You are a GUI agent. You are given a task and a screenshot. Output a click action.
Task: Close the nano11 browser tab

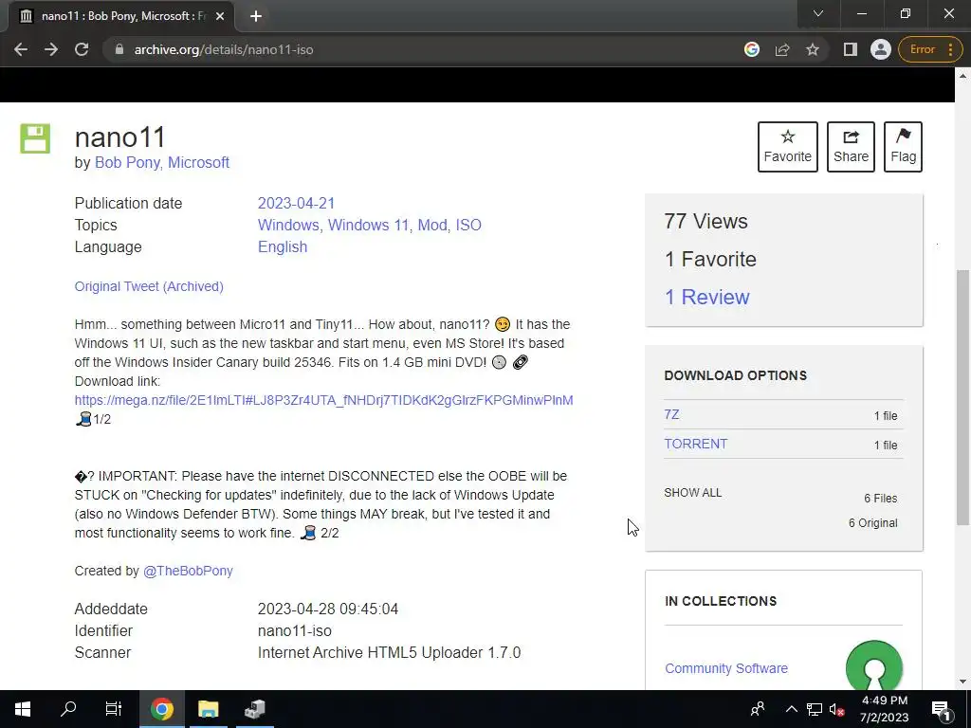tap(220, 16)
